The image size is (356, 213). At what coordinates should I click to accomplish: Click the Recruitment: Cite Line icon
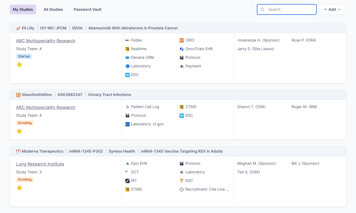pos(182,189)
